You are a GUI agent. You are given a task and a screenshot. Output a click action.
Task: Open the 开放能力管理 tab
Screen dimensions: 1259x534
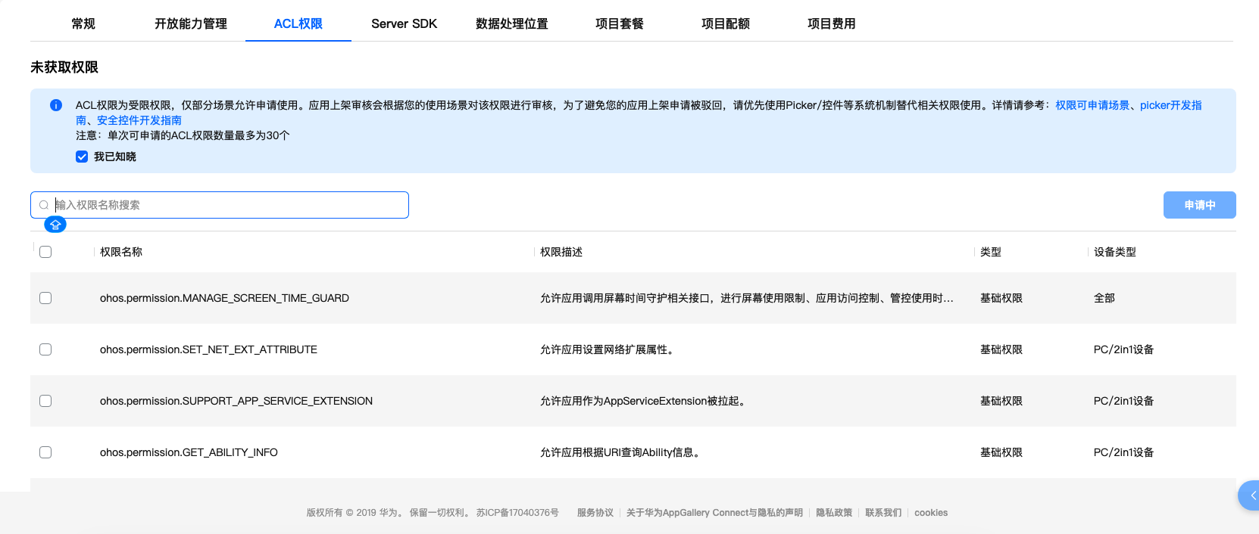point(191,23)
